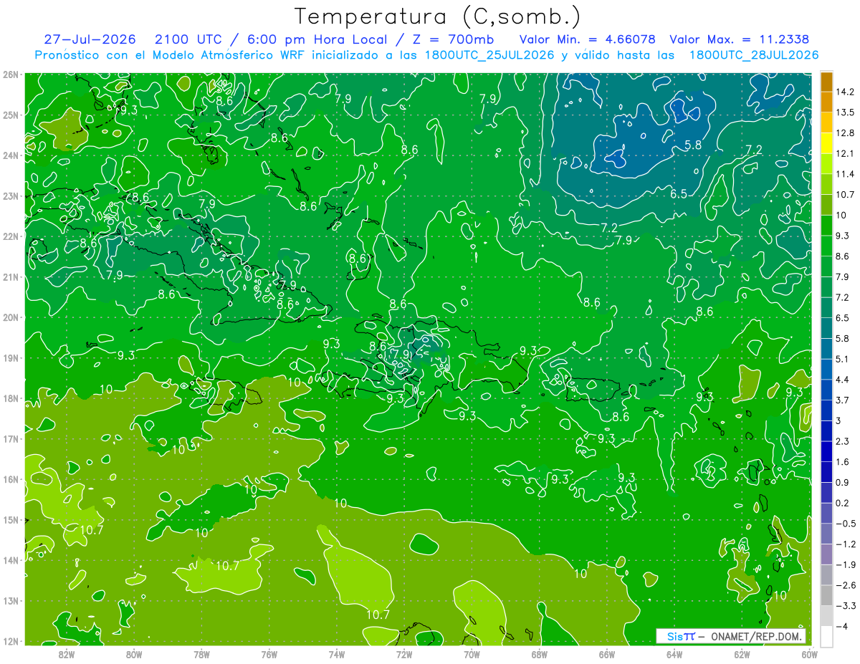Click the legend value '12.8'

point(845,133)
